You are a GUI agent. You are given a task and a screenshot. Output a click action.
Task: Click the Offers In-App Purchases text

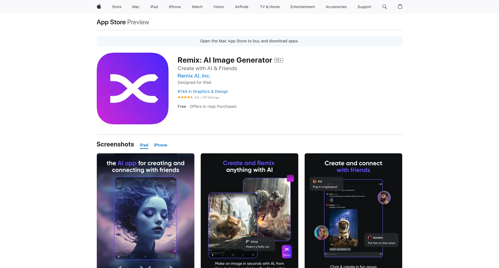(213, 107)
